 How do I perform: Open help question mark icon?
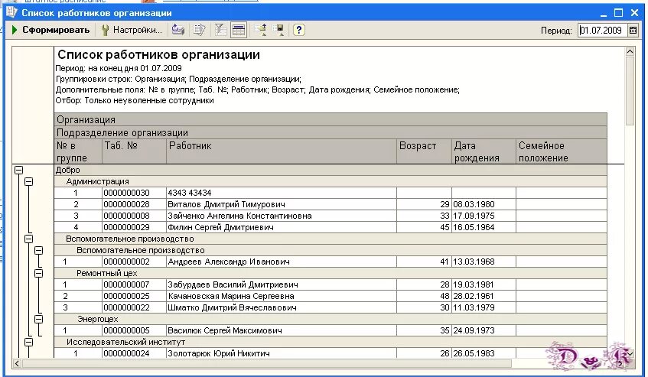299,30
